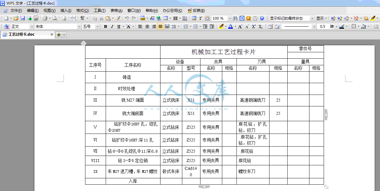Save the document with the floppy icon

23,18
